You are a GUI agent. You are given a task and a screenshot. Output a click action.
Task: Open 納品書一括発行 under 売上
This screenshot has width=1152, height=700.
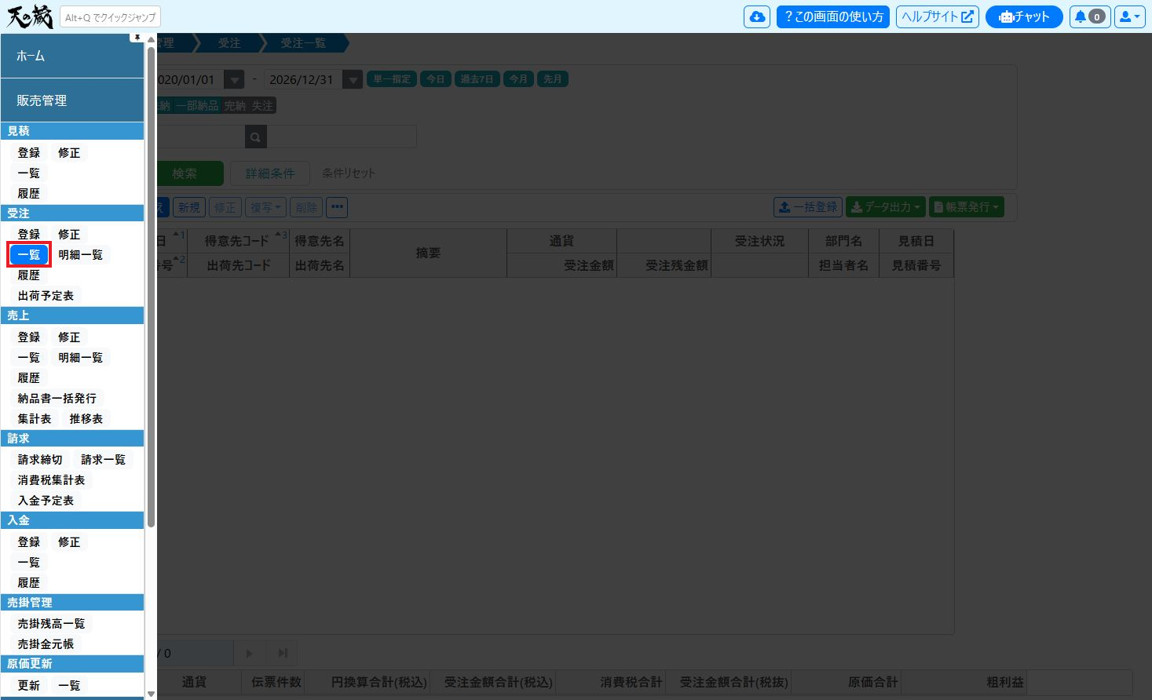click(x=57, y=398)
